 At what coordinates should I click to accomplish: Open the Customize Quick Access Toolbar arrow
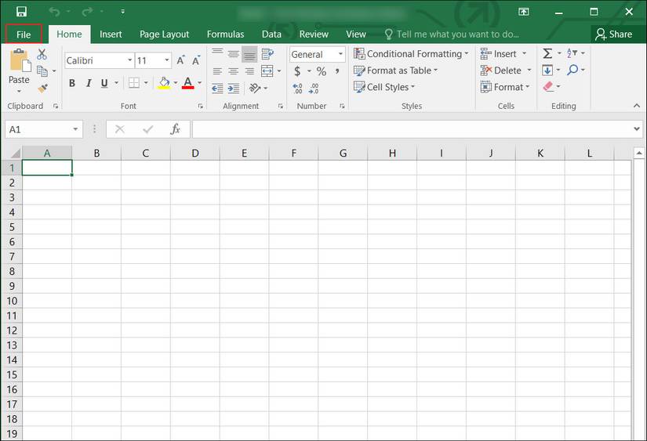[122, 12]
